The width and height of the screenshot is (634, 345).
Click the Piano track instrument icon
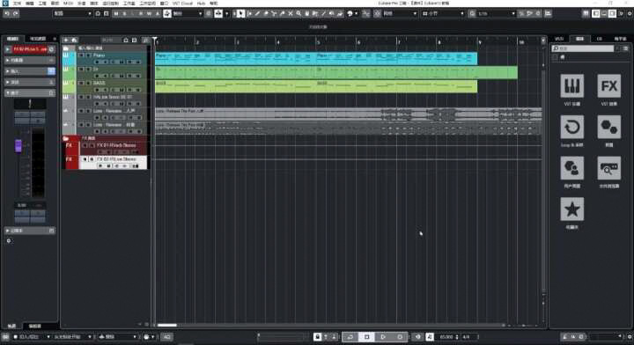tap(66, 55)
